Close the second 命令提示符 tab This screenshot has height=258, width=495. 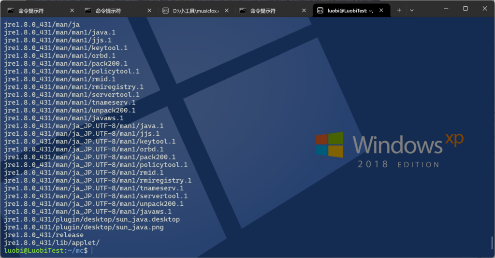149,10
